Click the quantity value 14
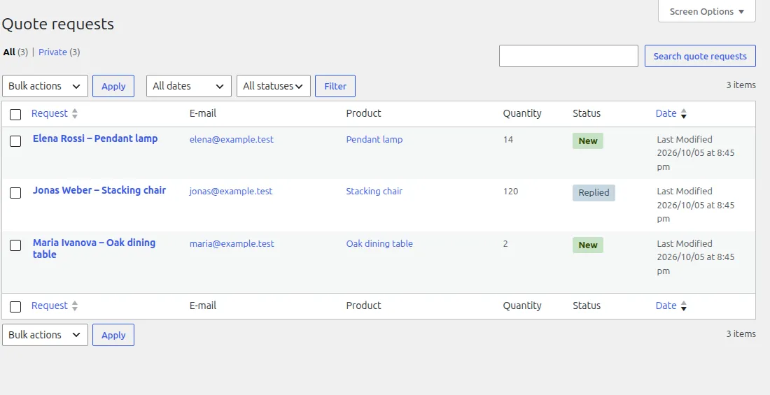 (x=507, y=139)
